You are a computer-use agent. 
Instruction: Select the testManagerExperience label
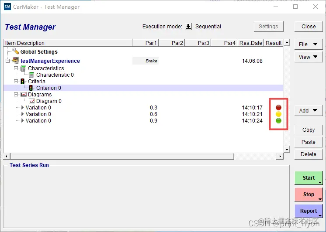coord(50,61)
